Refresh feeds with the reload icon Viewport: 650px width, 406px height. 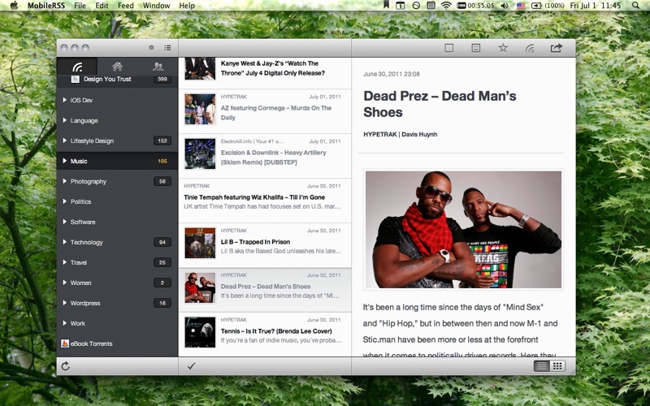[66, 366]
